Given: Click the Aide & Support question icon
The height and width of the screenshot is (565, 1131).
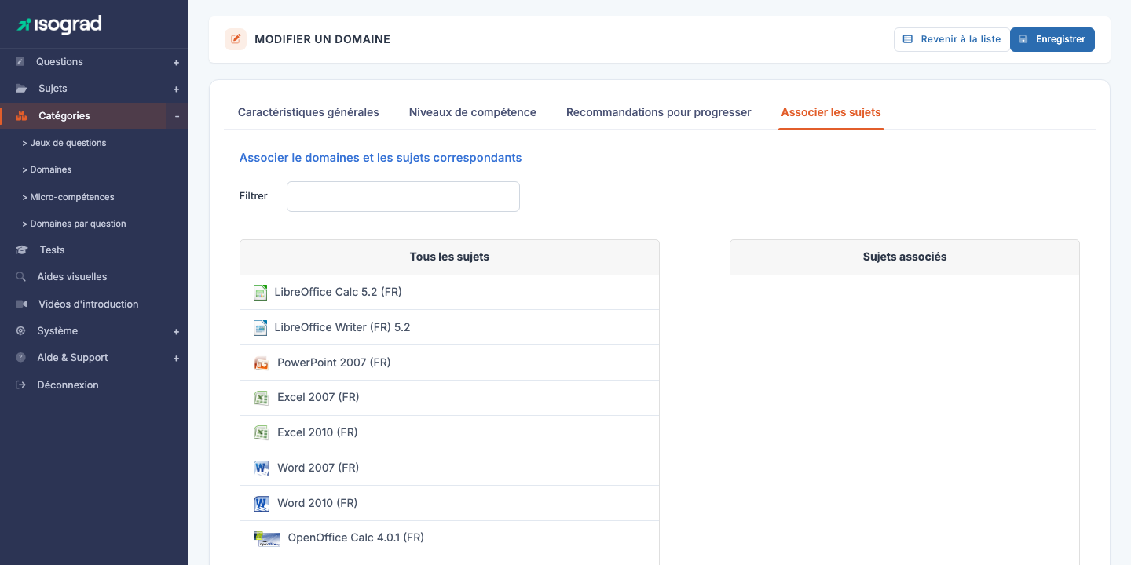Looking at the screenshot, I should pyautogui.click(x=20, y=358).
